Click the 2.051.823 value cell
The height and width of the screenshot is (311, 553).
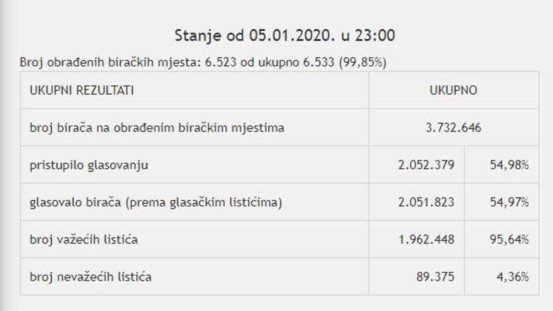[x=426, y=203]
